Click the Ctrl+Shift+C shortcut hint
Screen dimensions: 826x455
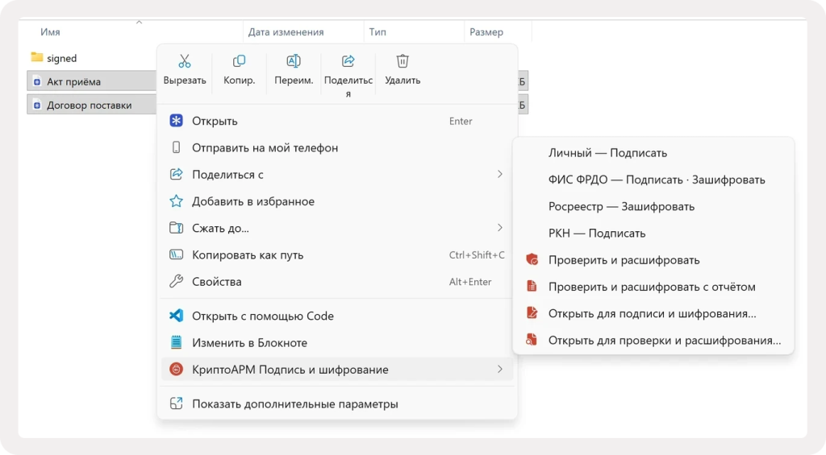477,254
